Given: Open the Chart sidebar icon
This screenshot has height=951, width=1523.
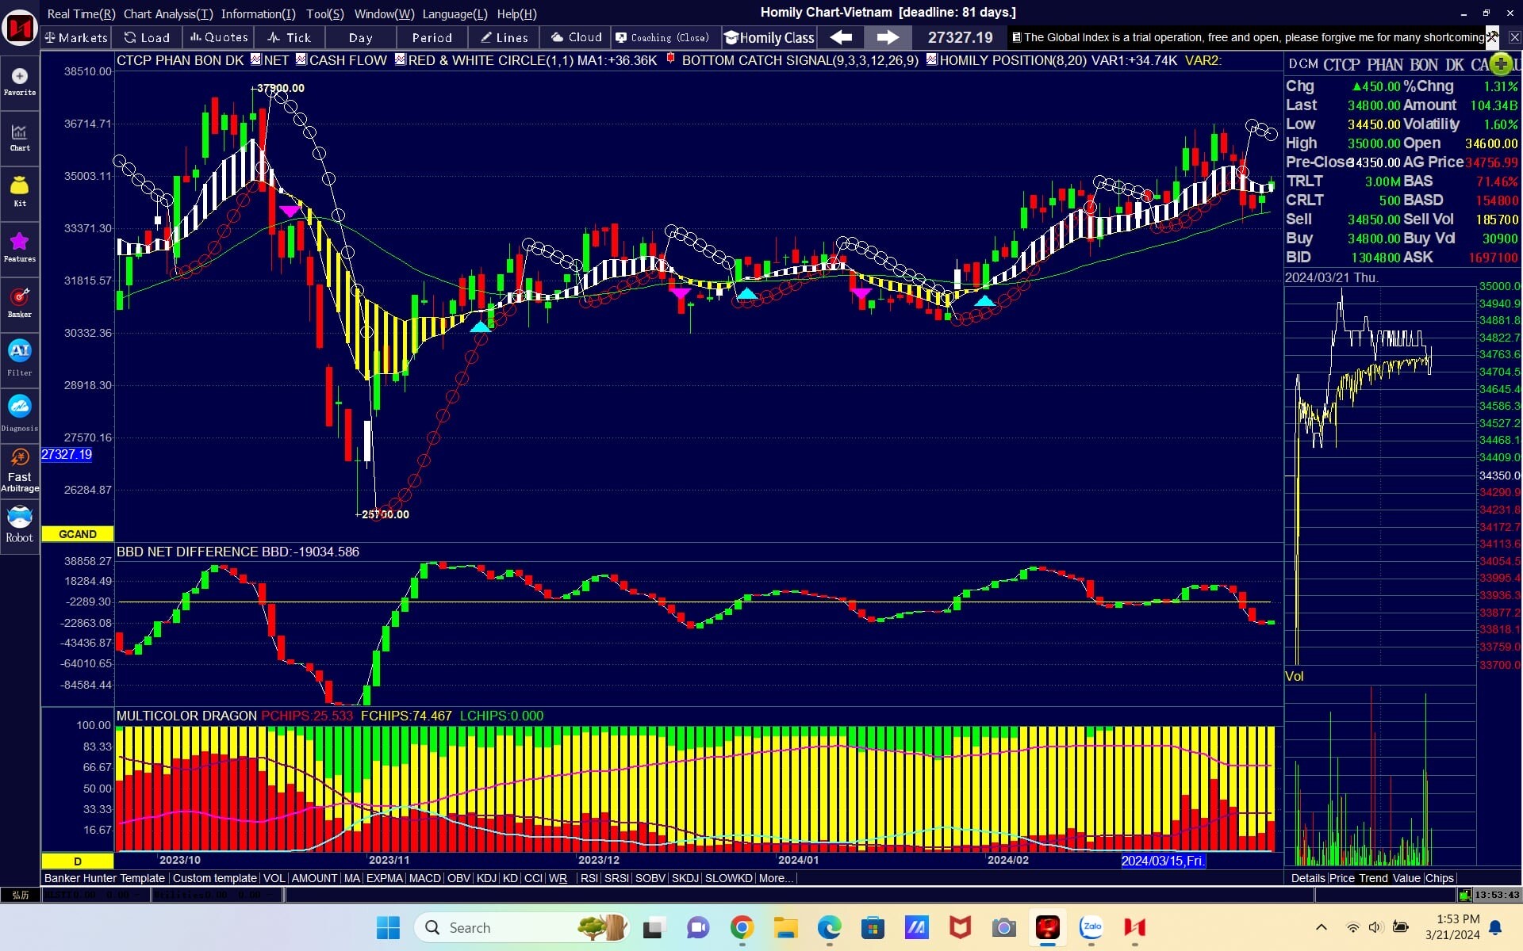Looking at the screenshot, I should point(20,136).
